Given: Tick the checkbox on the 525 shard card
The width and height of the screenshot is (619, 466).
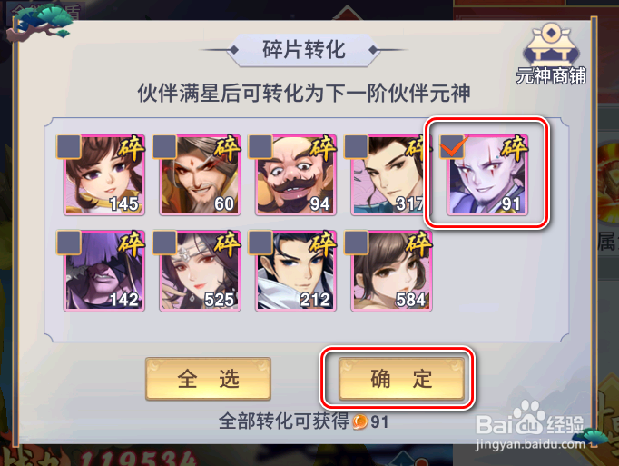Looking at the screenshot, I should point(164,243).
